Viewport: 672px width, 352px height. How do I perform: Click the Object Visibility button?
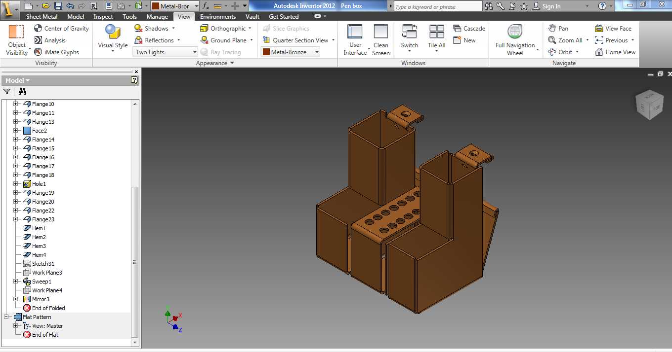[x=17, y=39]
